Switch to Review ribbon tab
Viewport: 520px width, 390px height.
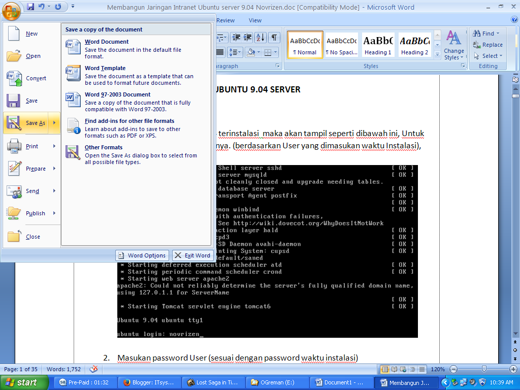tap(225, 20)
